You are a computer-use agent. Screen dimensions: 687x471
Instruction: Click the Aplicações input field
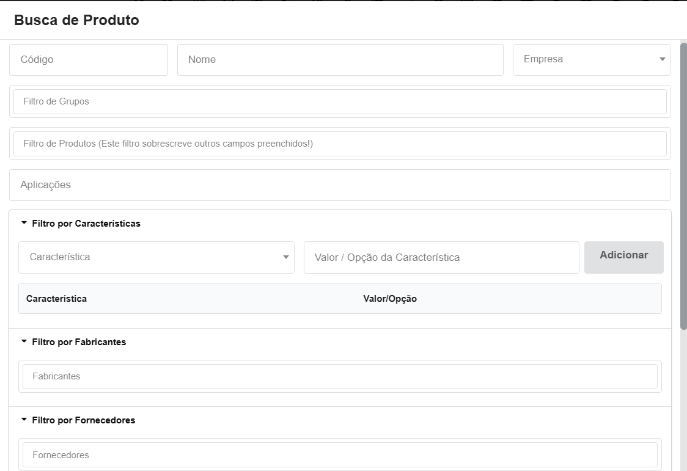tap(340, 185)
